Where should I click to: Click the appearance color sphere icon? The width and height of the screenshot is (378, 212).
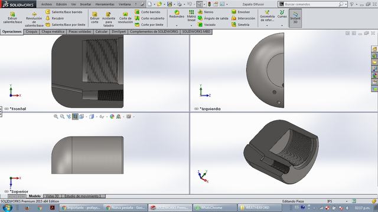point(112,117)
